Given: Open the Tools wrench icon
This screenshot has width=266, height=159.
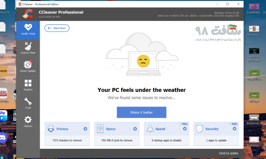Looking at the screenshot, I should pos(28,101).
